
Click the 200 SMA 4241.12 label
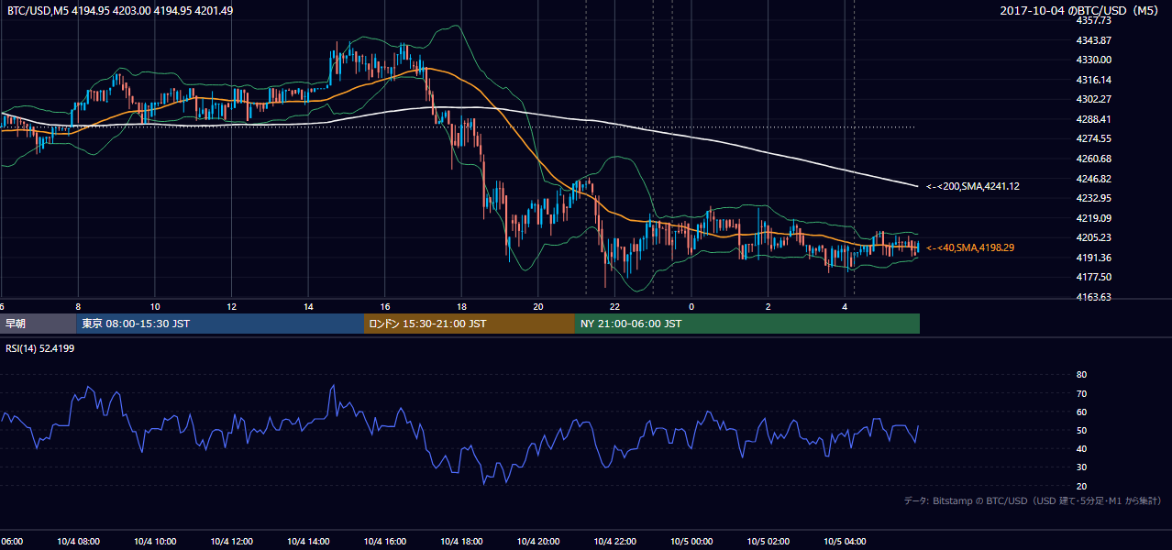[973, 186]
